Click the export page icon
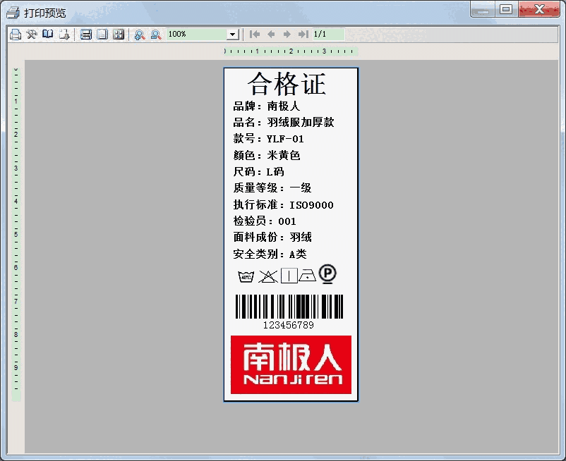Screen dimensions: 566x461 pyautogui.click(x=64, y=34)
